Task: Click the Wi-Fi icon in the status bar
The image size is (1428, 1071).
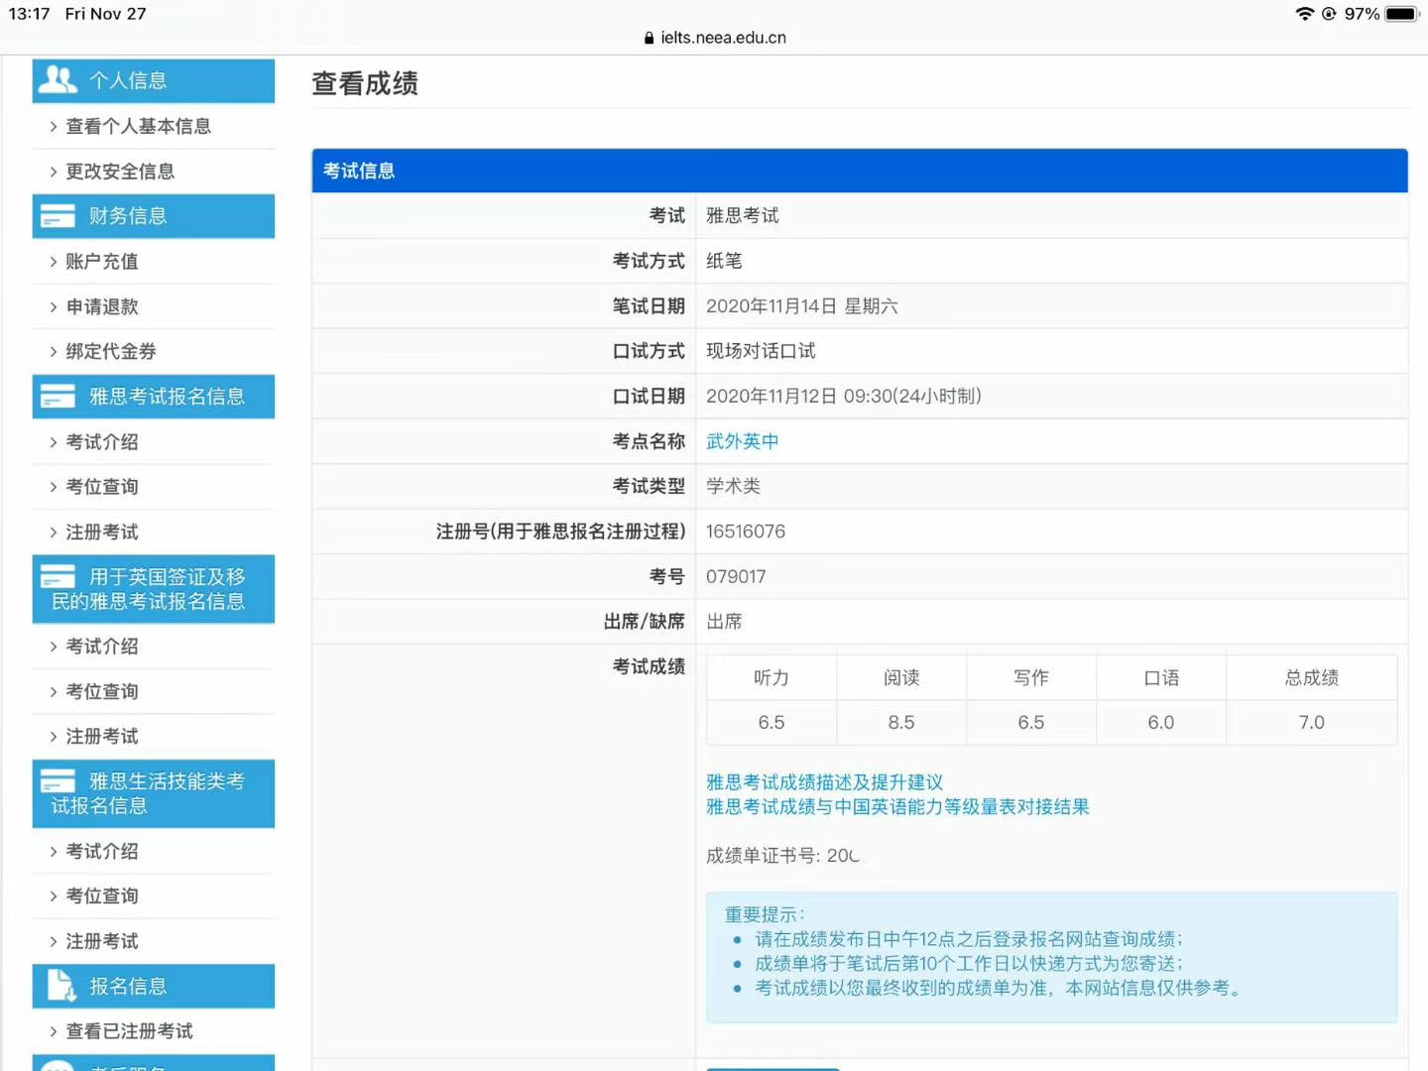Action: pos(1304,14)
